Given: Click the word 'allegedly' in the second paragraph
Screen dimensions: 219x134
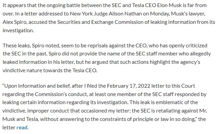Looking at the screenshot, I should pyautogui.click(x=200, y=54).
